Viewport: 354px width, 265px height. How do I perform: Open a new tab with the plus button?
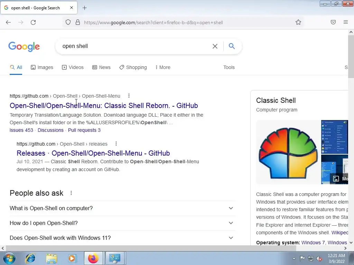[84, 8]
